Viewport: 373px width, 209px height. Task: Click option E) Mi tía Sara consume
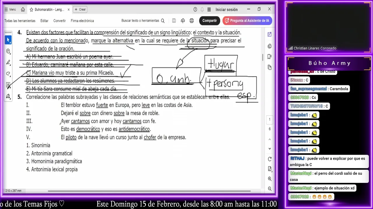click(71, 89)
